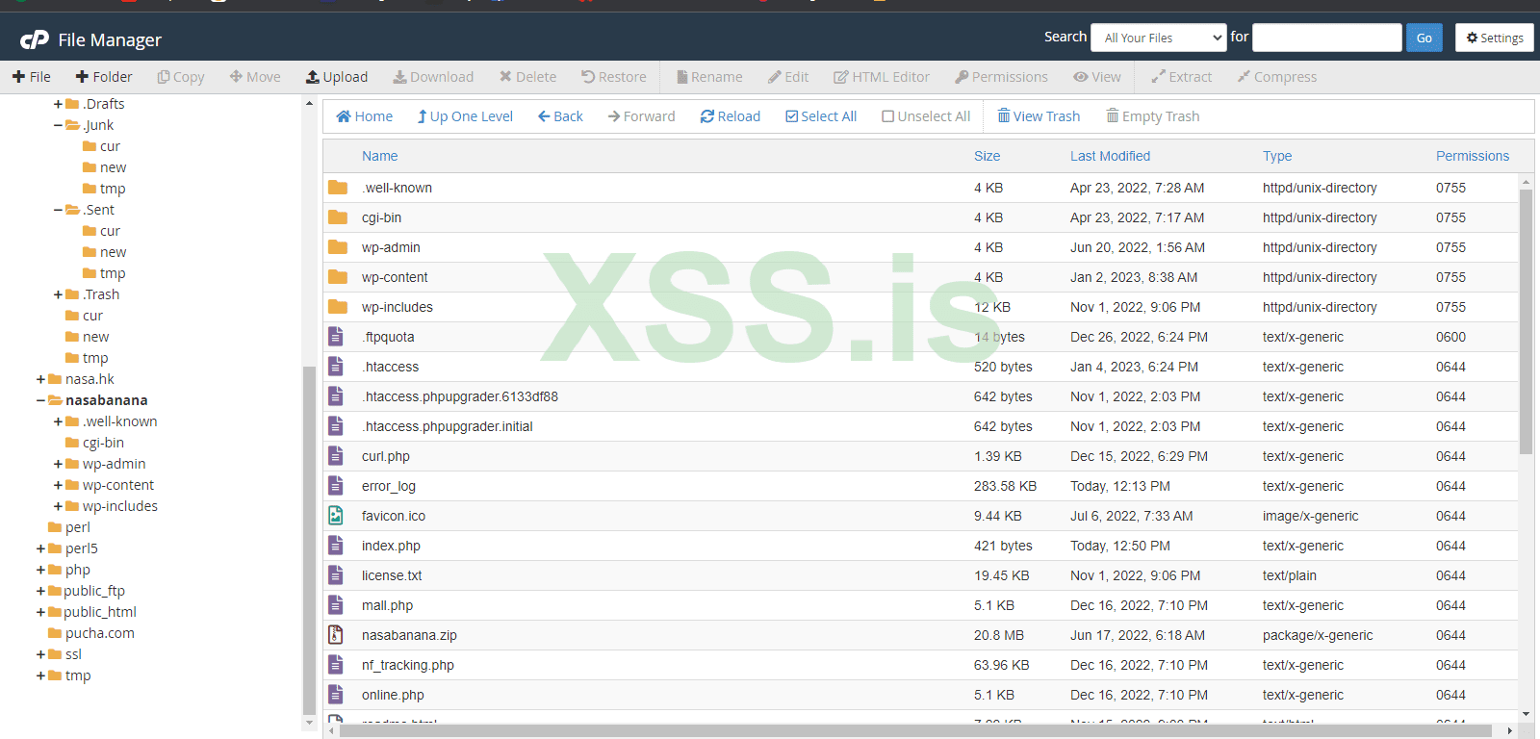The image size is (1540, 739).
Task: Upload a file using Upload button
Action: [x=337, y=77]
